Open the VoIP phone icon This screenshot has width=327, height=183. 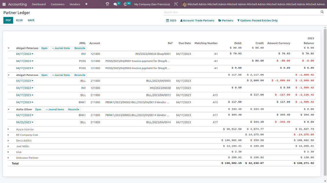107,4
